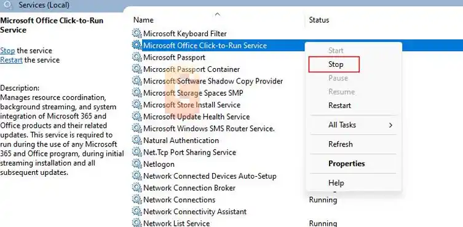Select Microsoft Software Shadow Copy Provider
This screenshot has height=227, width=463.
[x=213, y=81]
